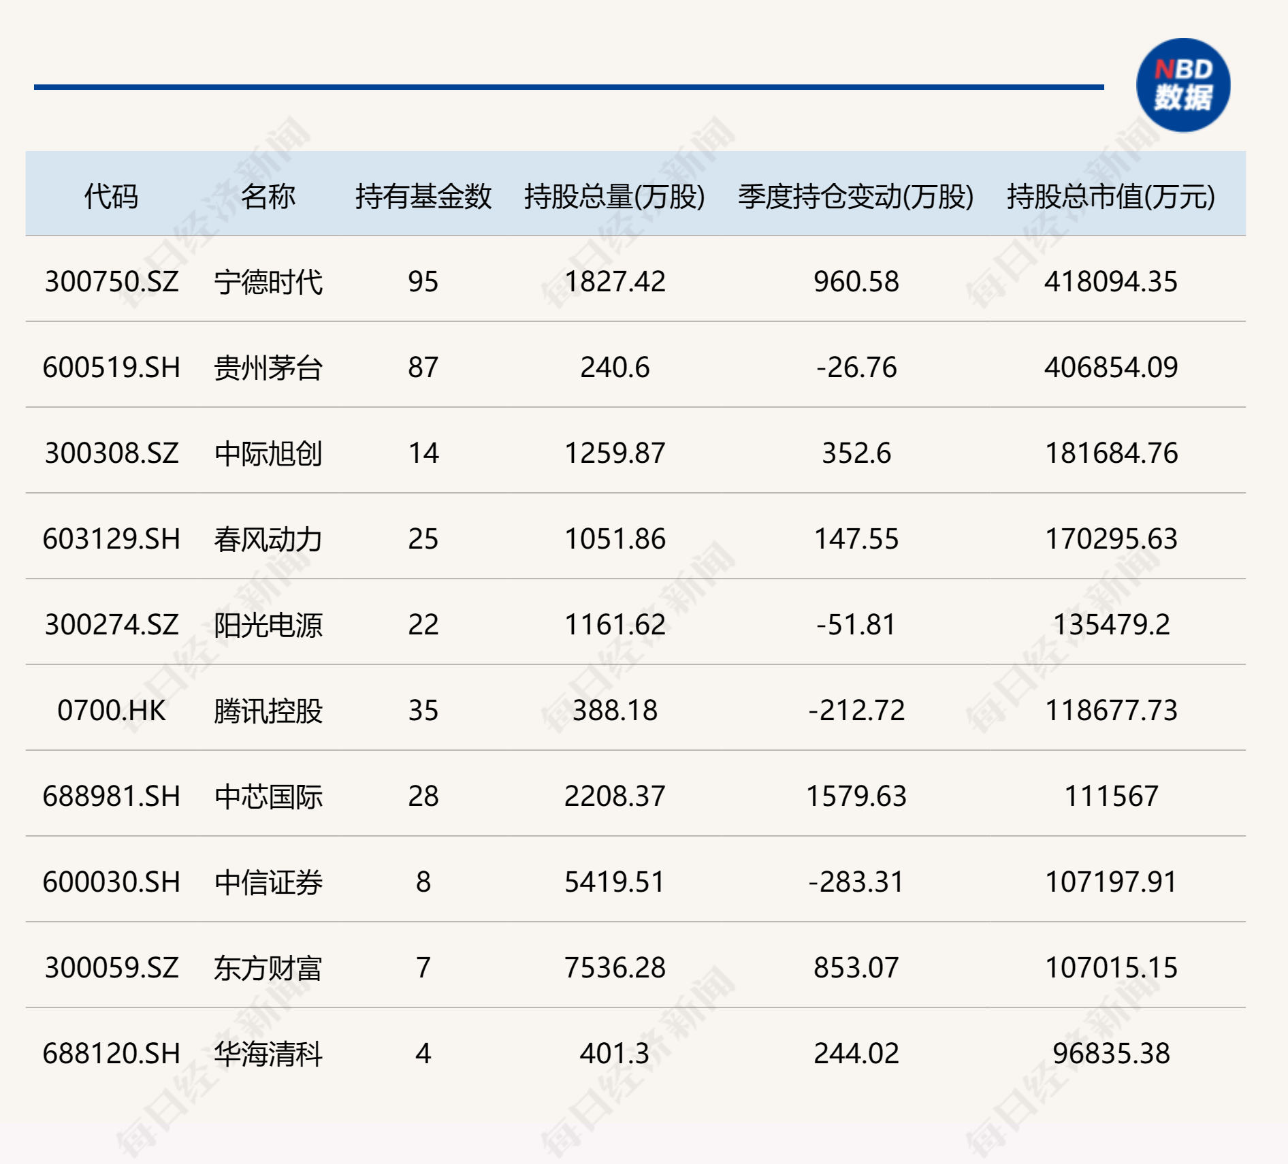The width and height of the screenshot is (1288, 1164).
Task: Click fund count 35 in the 腾讯控股 row
Action: point(423,711)
